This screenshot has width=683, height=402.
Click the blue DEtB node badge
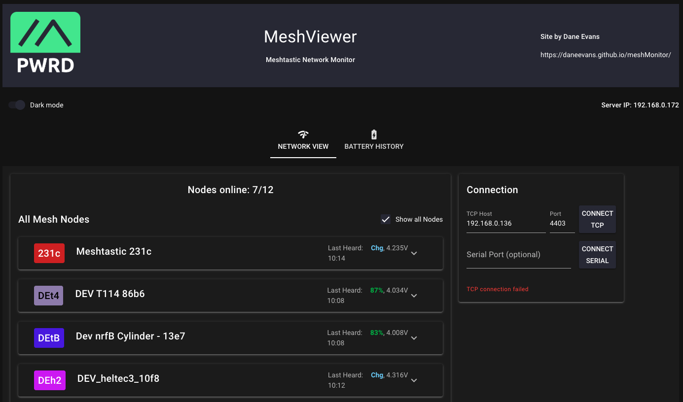[x=49, y=338]
